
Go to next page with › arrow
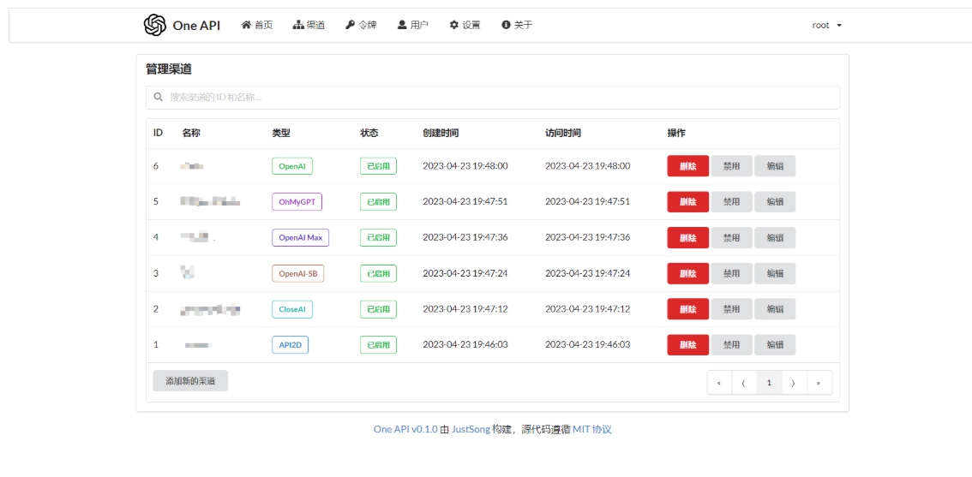click(x=794, y=383)
